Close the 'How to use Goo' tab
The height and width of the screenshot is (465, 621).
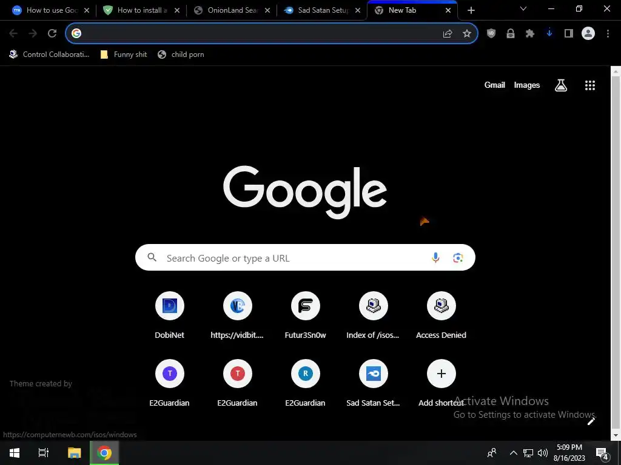[x=87, y=10]
